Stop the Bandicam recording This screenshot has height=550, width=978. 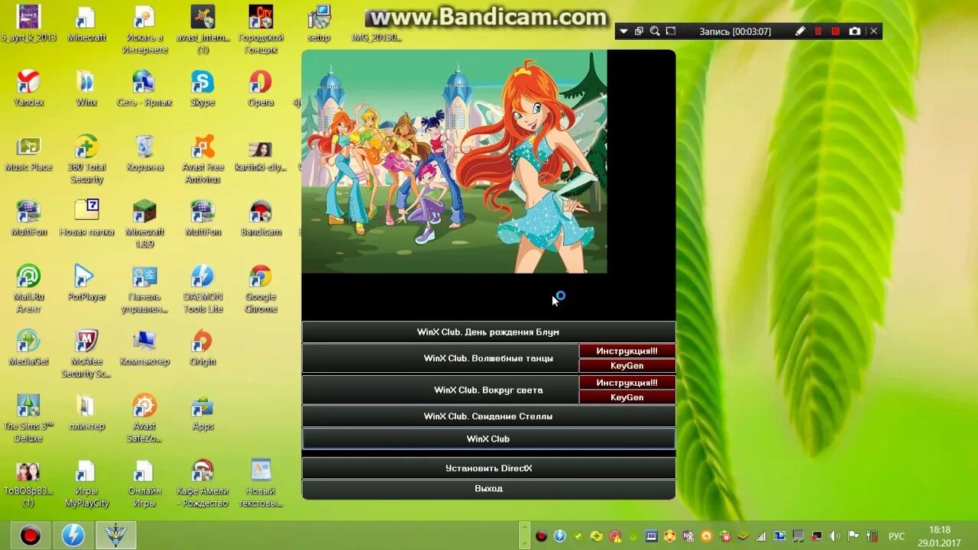coord(836,31)
